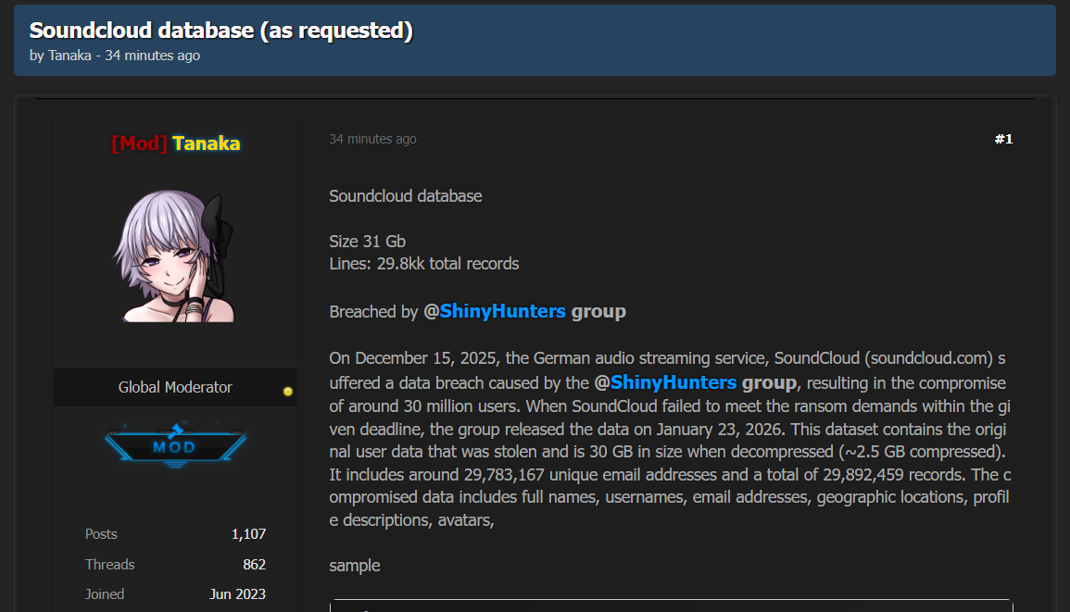Click the blue MOD badge icon

[x=175, y=446]
